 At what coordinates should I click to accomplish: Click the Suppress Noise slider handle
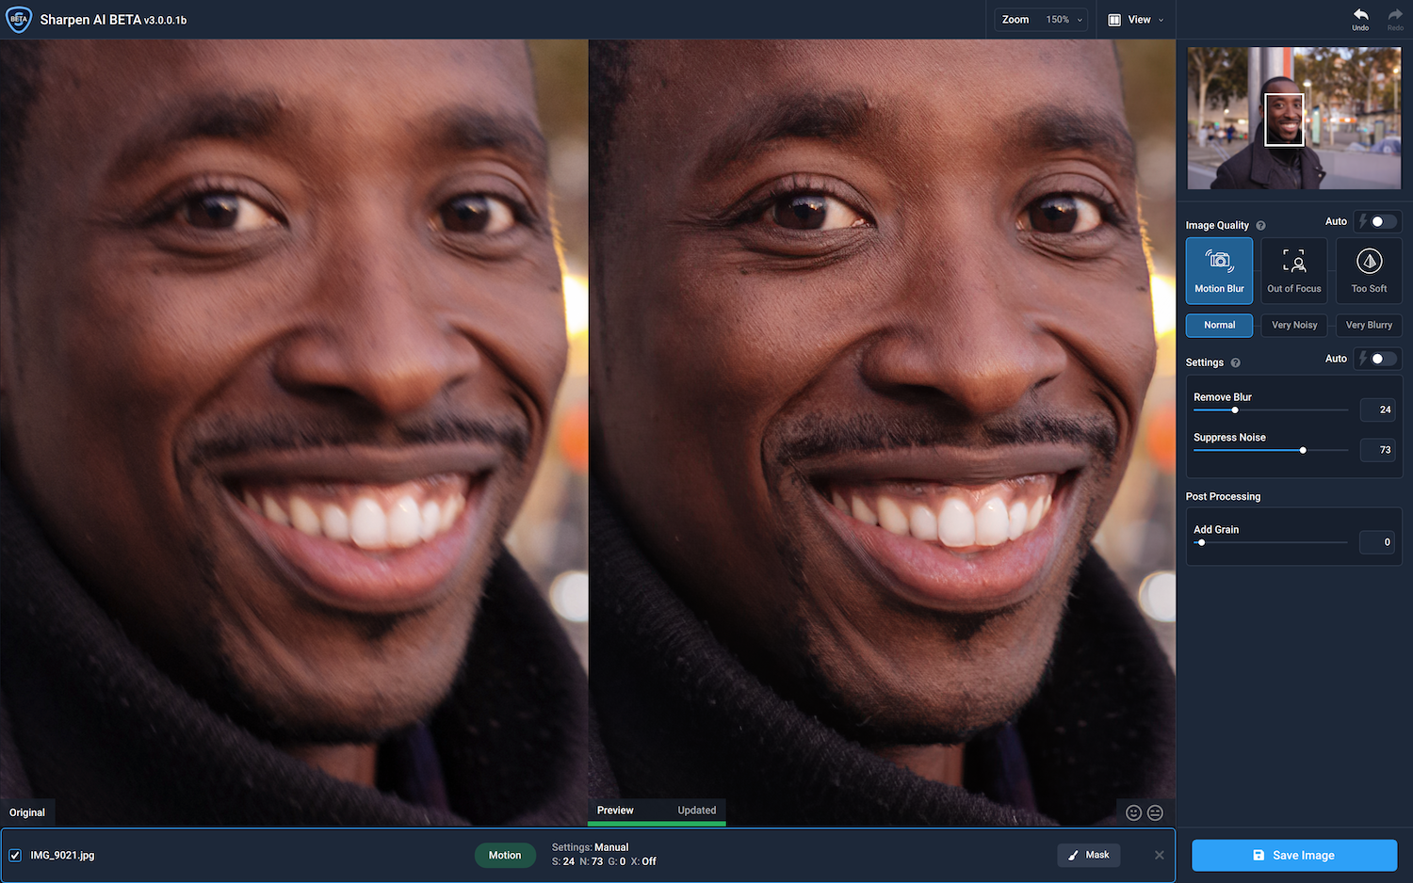click(x=1303, y=450)
